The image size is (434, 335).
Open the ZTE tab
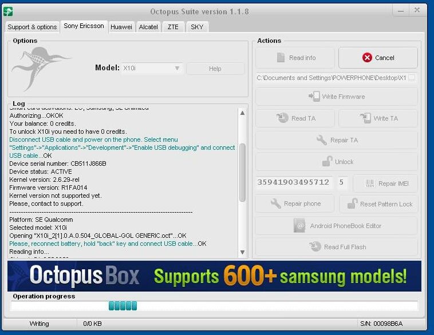coord(173,27)
